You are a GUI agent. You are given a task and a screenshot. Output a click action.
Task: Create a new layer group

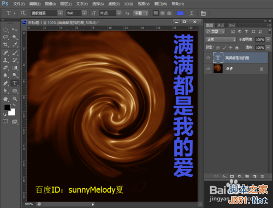[x=247, y=176]
